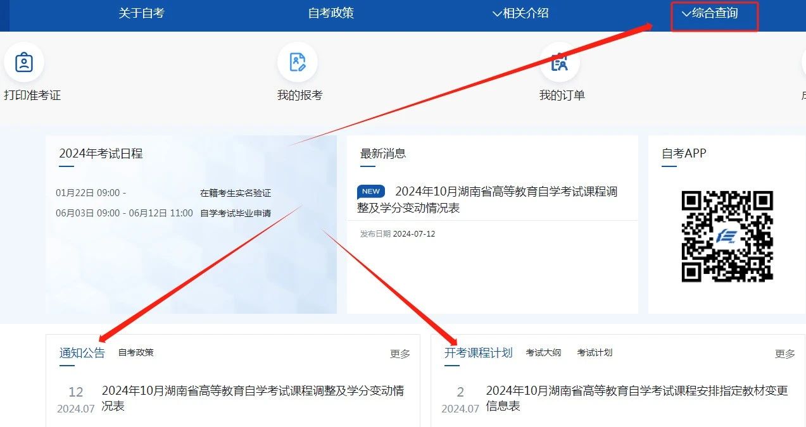This screenshot has width=806, height=427.
Task: Expand the chevron beside 综合查询
Action: (x=688, y=13)
